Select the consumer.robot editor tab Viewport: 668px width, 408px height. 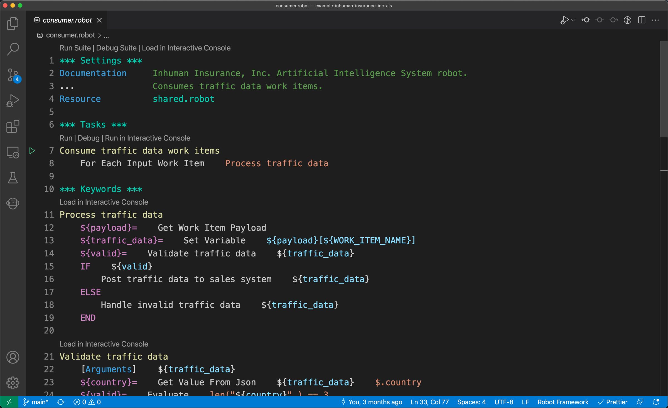(x=67, y=20)
